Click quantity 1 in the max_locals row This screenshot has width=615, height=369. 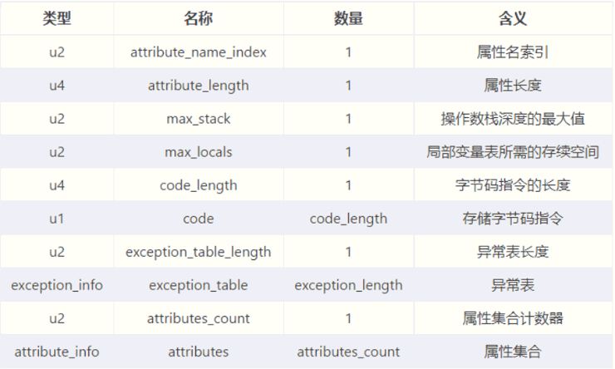348,152
